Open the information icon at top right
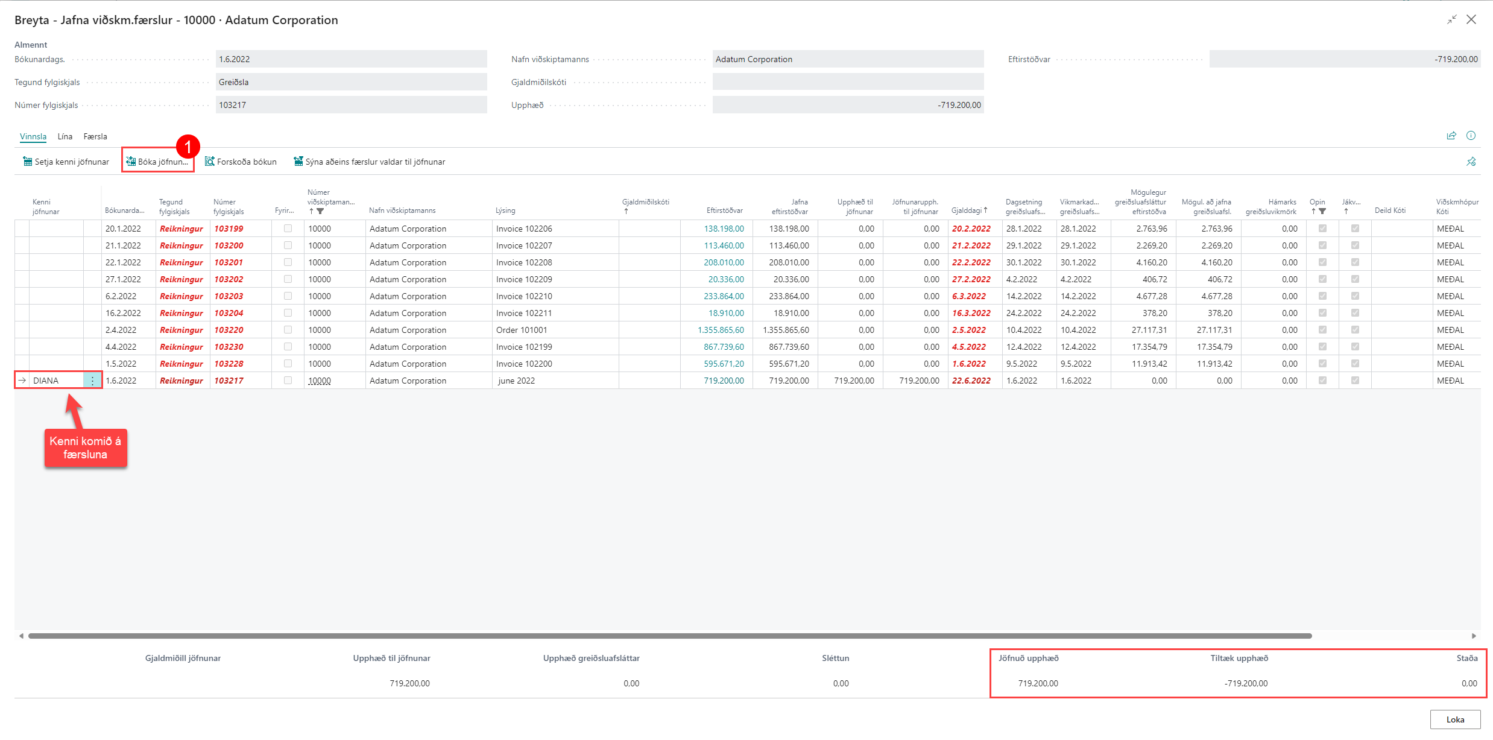 (1471, 136)
